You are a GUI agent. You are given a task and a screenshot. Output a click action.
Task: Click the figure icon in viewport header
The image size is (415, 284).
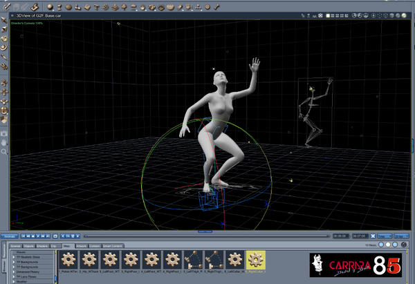308,16
